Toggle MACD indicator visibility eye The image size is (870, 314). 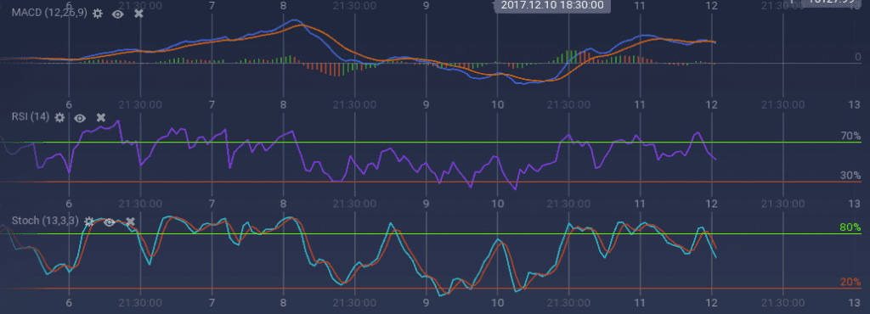(x=117, y=14)
